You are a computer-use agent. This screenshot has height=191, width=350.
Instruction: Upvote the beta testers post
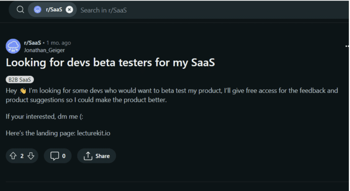(13, 156)
